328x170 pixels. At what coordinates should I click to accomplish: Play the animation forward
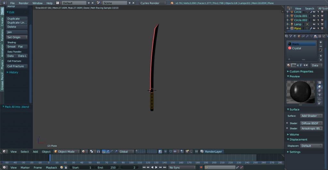click(x=156, y=167)
